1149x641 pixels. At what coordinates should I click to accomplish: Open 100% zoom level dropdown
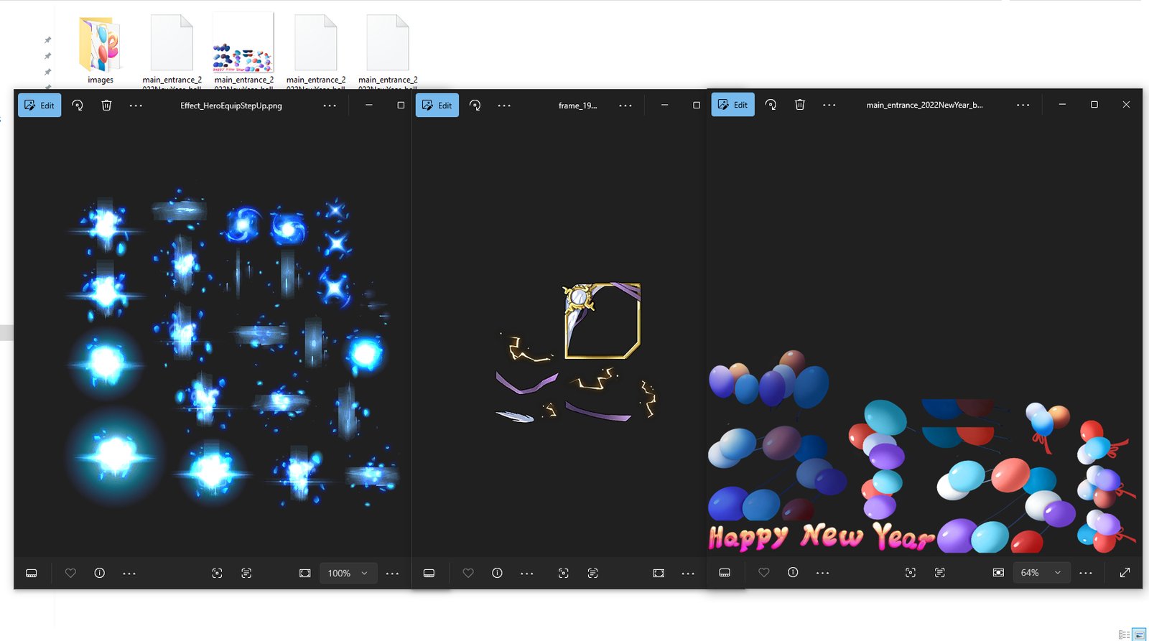coord(348,573)
